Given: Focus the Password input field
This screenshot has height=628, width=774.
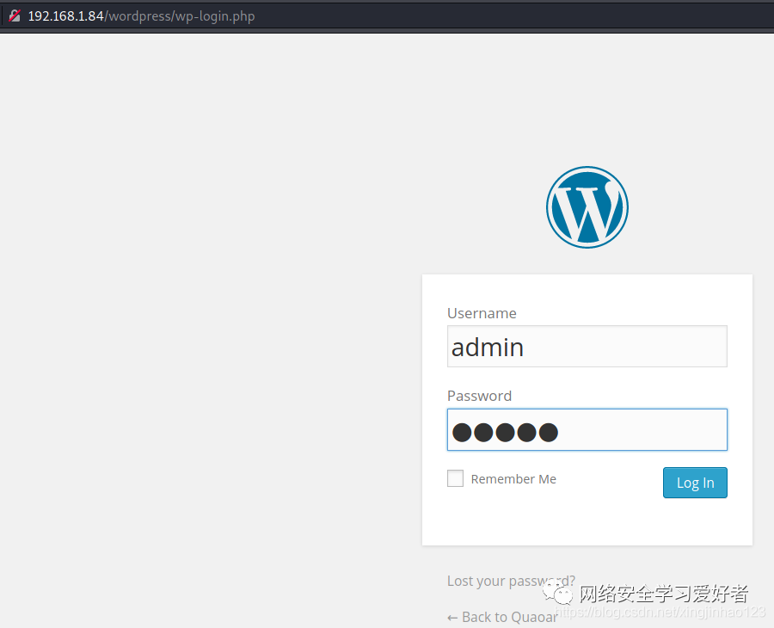Looking at the screenshot, I should [x=587, y=429].
